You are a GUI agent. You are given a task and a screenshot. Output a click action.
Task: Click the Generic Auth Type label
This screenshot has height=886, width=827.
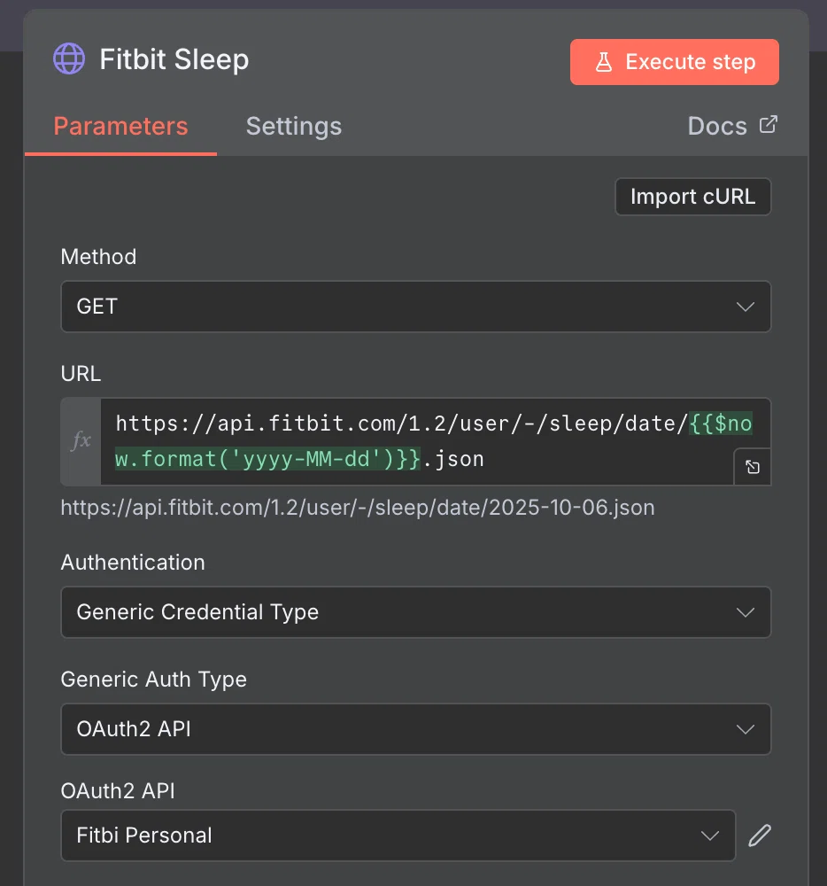(153, 680)
